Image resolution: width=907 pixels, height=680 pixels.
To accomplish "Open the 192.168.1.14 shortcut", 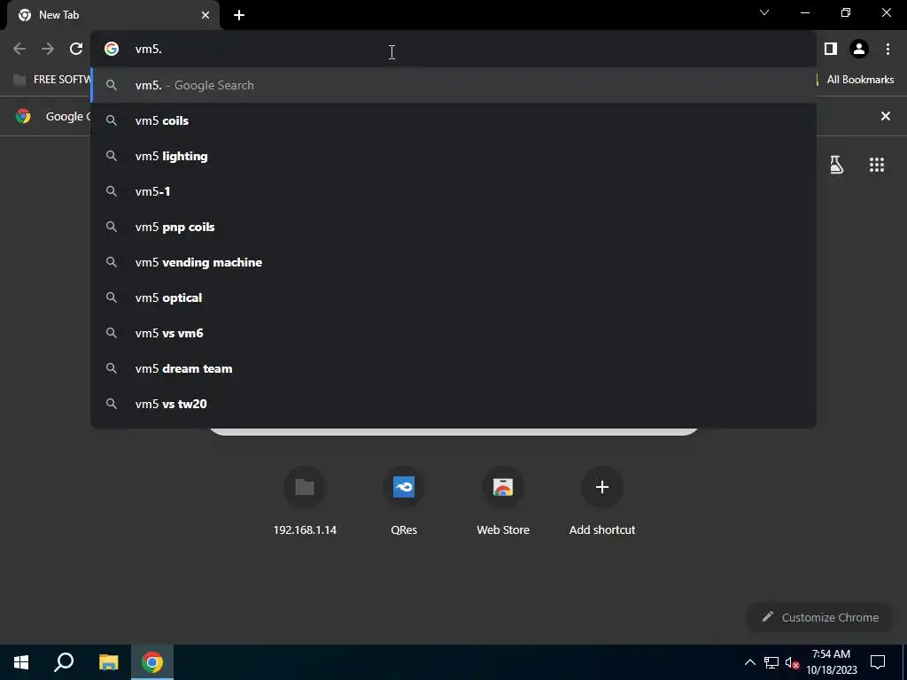I will [x=305, y=501].
